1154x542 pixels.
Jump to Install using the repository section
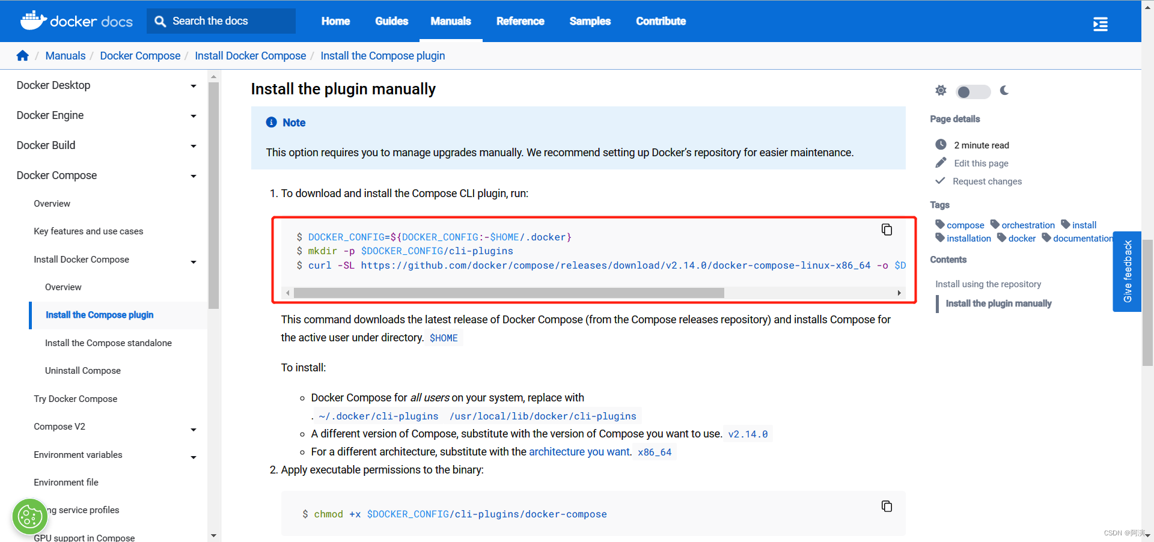pyautogui.click(x=988, y=284)
